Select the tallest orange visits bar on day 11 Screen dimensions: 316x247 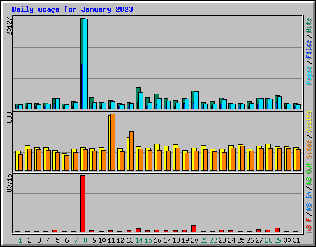113,142
